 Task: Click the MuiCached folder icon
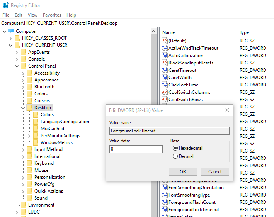36,129
